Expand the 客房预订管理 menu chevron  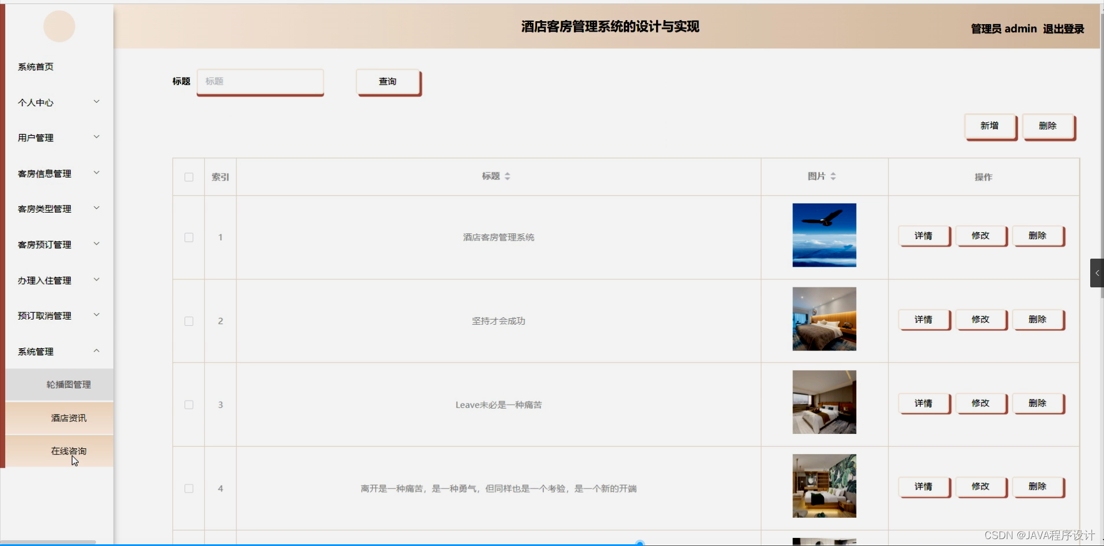pos(97,244)
